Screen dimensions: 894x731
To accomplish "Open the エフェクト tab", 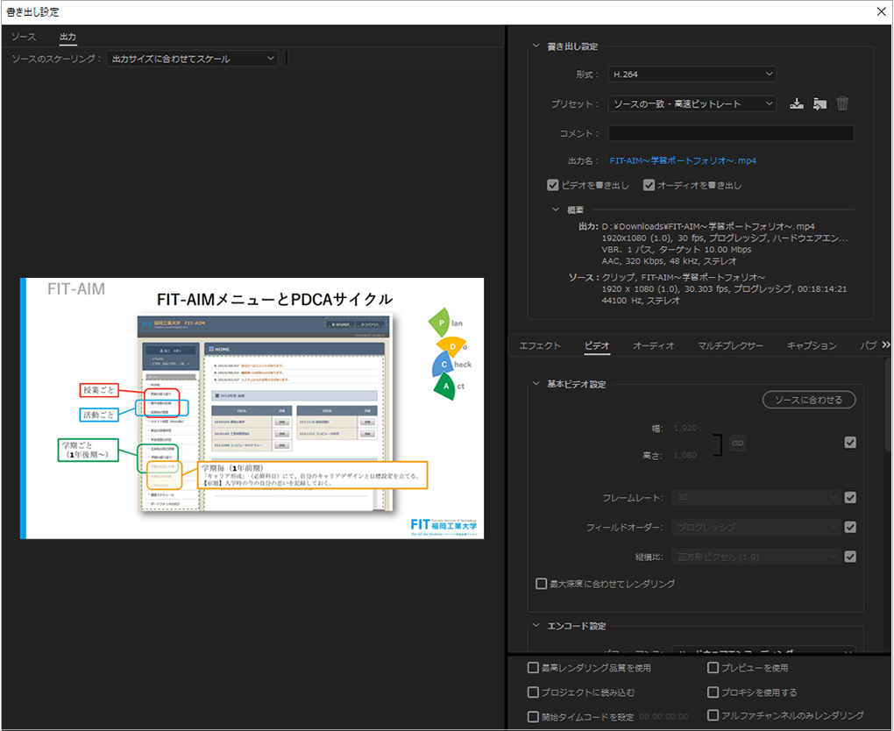I will coord(540,345).
